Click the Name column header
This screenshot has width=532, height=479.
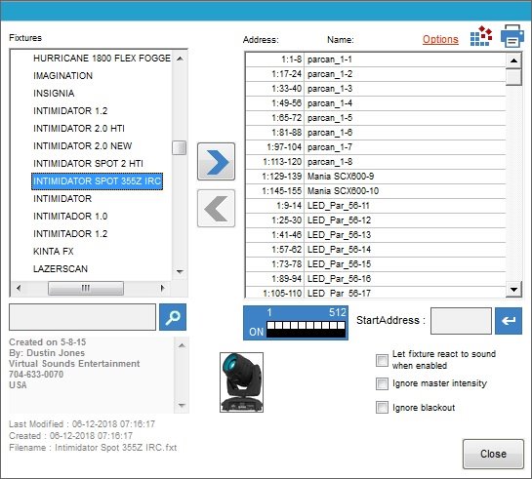(341, 40)
